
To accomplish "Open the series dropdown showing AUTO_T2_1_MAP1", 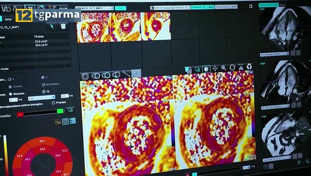I will coord(94,8).
